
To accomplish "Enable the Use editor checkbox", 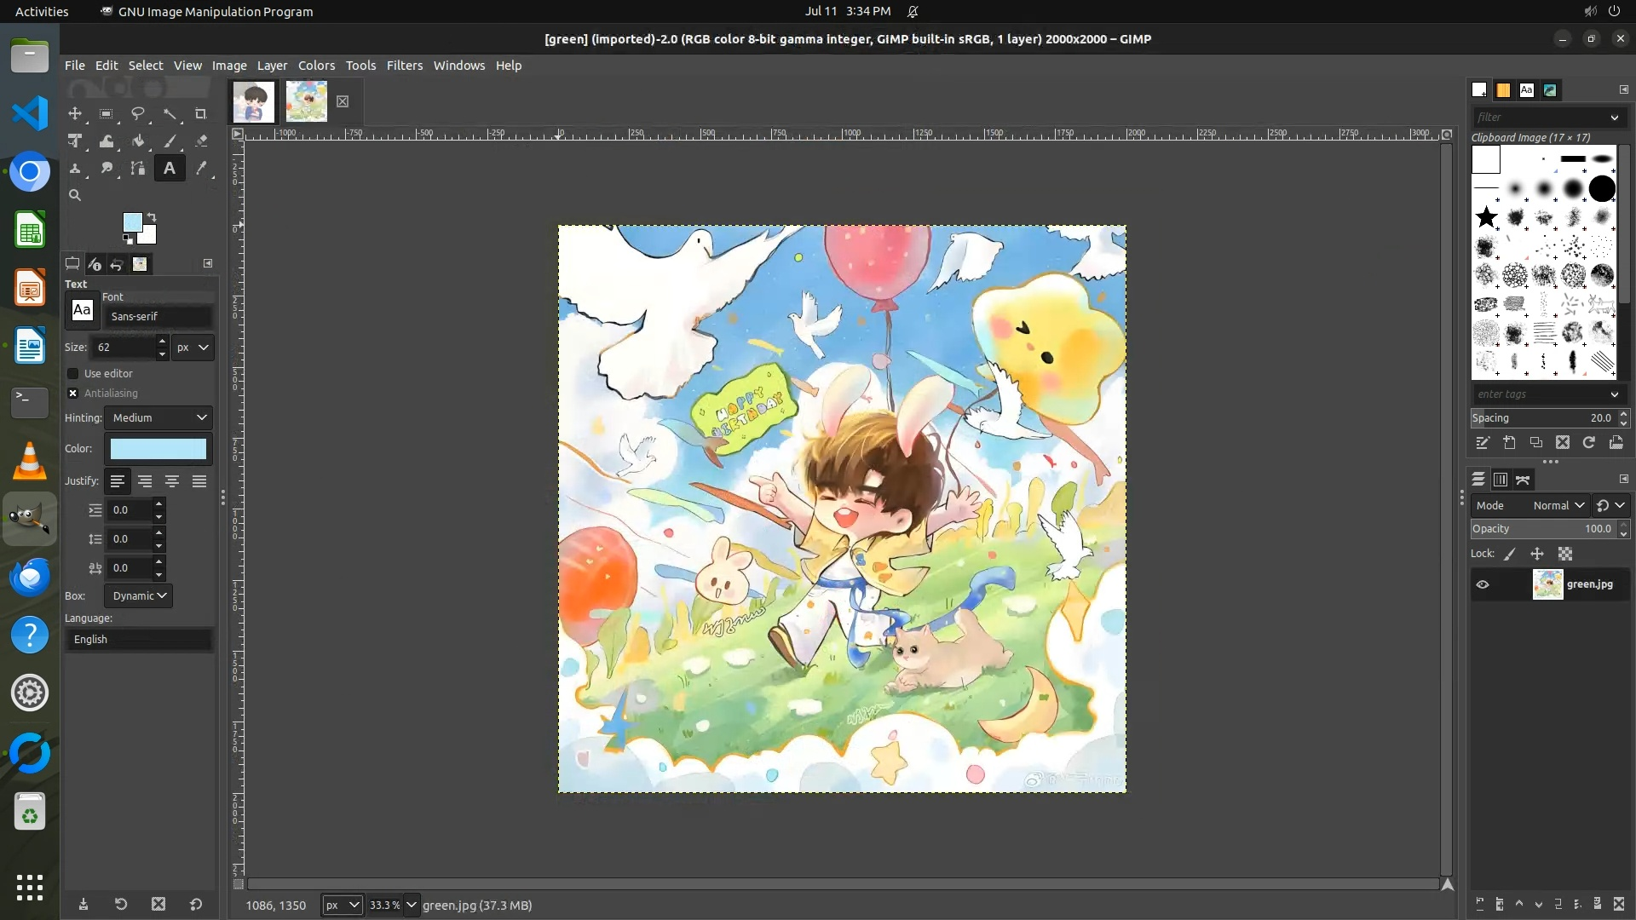I will [x=73, y=373].
